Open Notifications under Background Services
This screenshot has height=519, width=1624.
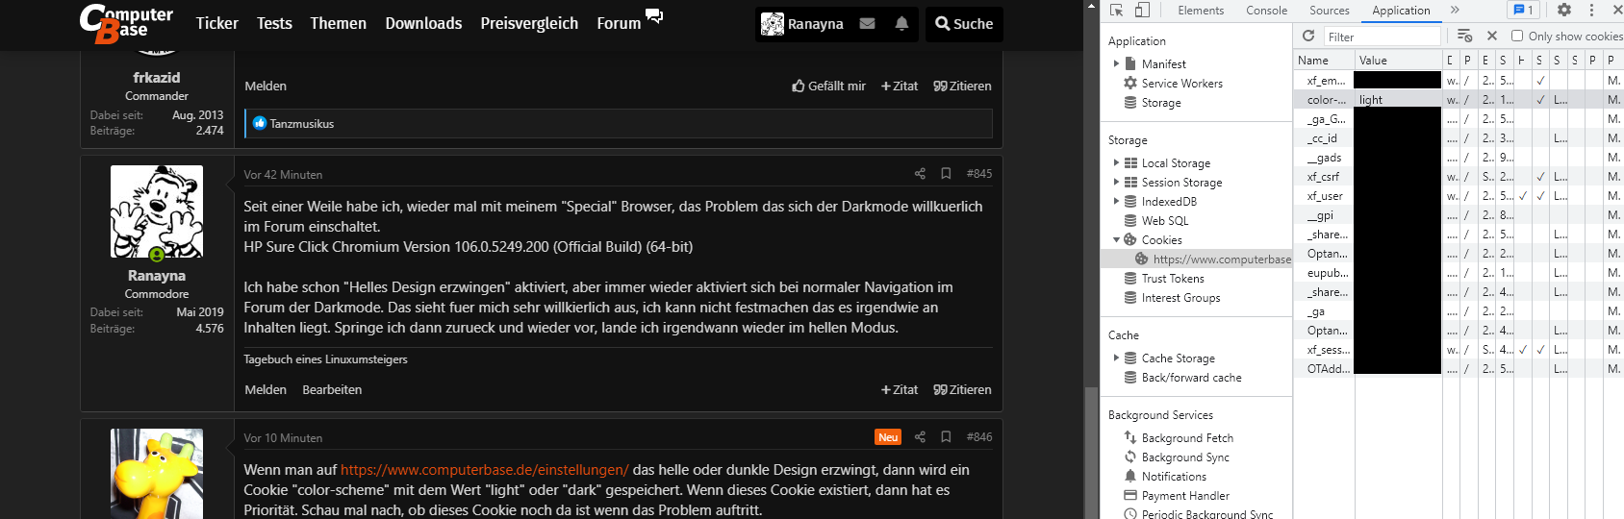pos(1174,477)
